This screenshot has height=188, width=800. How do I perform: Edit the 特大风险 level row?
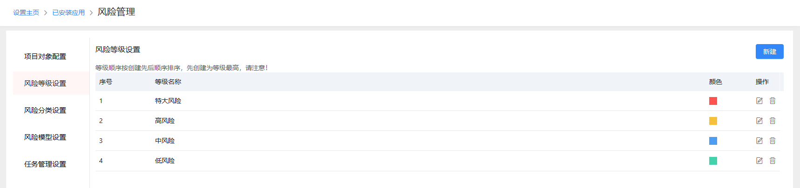click(x=759, y=101)
